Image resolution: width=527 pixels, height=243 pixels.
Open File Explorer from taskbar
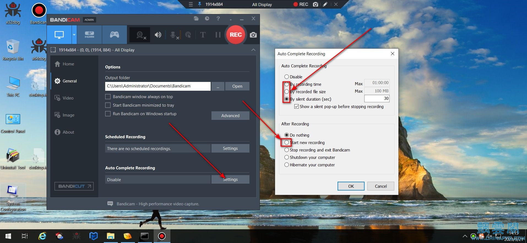(111, 236)
